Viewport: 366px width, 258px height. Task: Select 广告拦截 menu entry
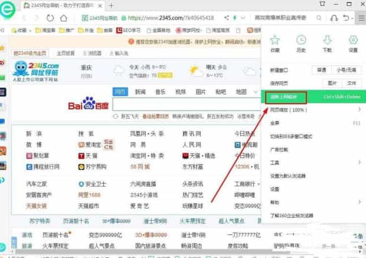(x=313, y=149)
